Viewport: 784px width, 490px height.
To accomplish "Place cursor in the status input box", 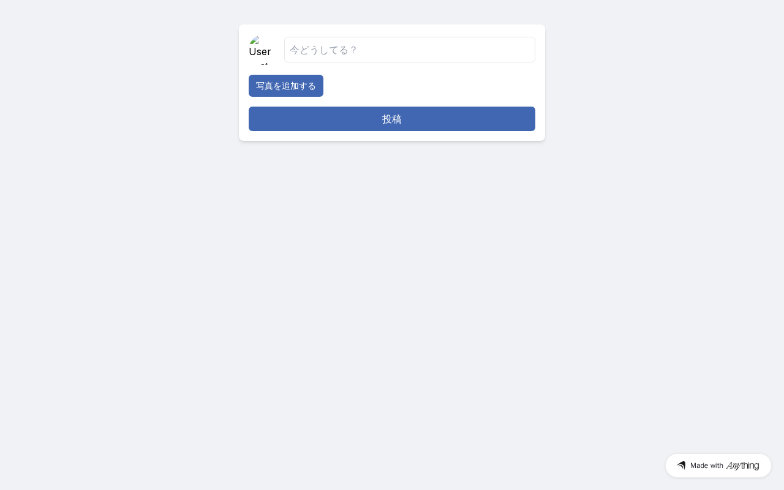I will tap(410, 50).
